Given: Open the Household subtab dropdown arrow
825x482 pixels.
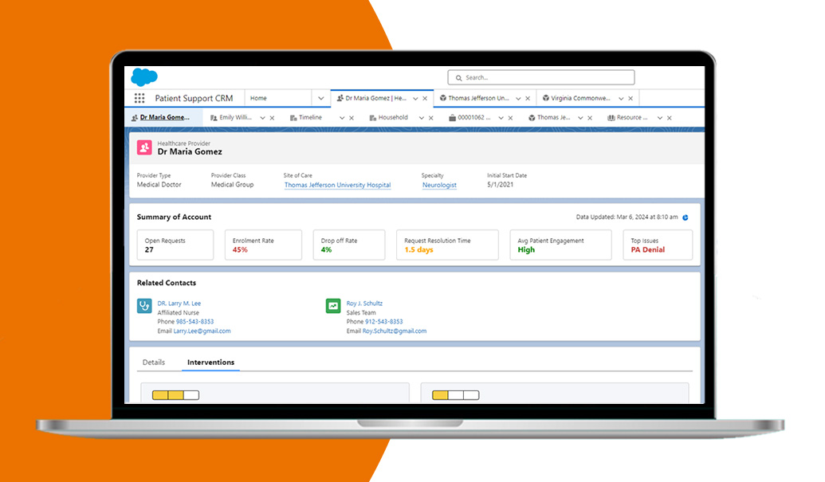Looking at the screenshot, I should pos(421,118).
